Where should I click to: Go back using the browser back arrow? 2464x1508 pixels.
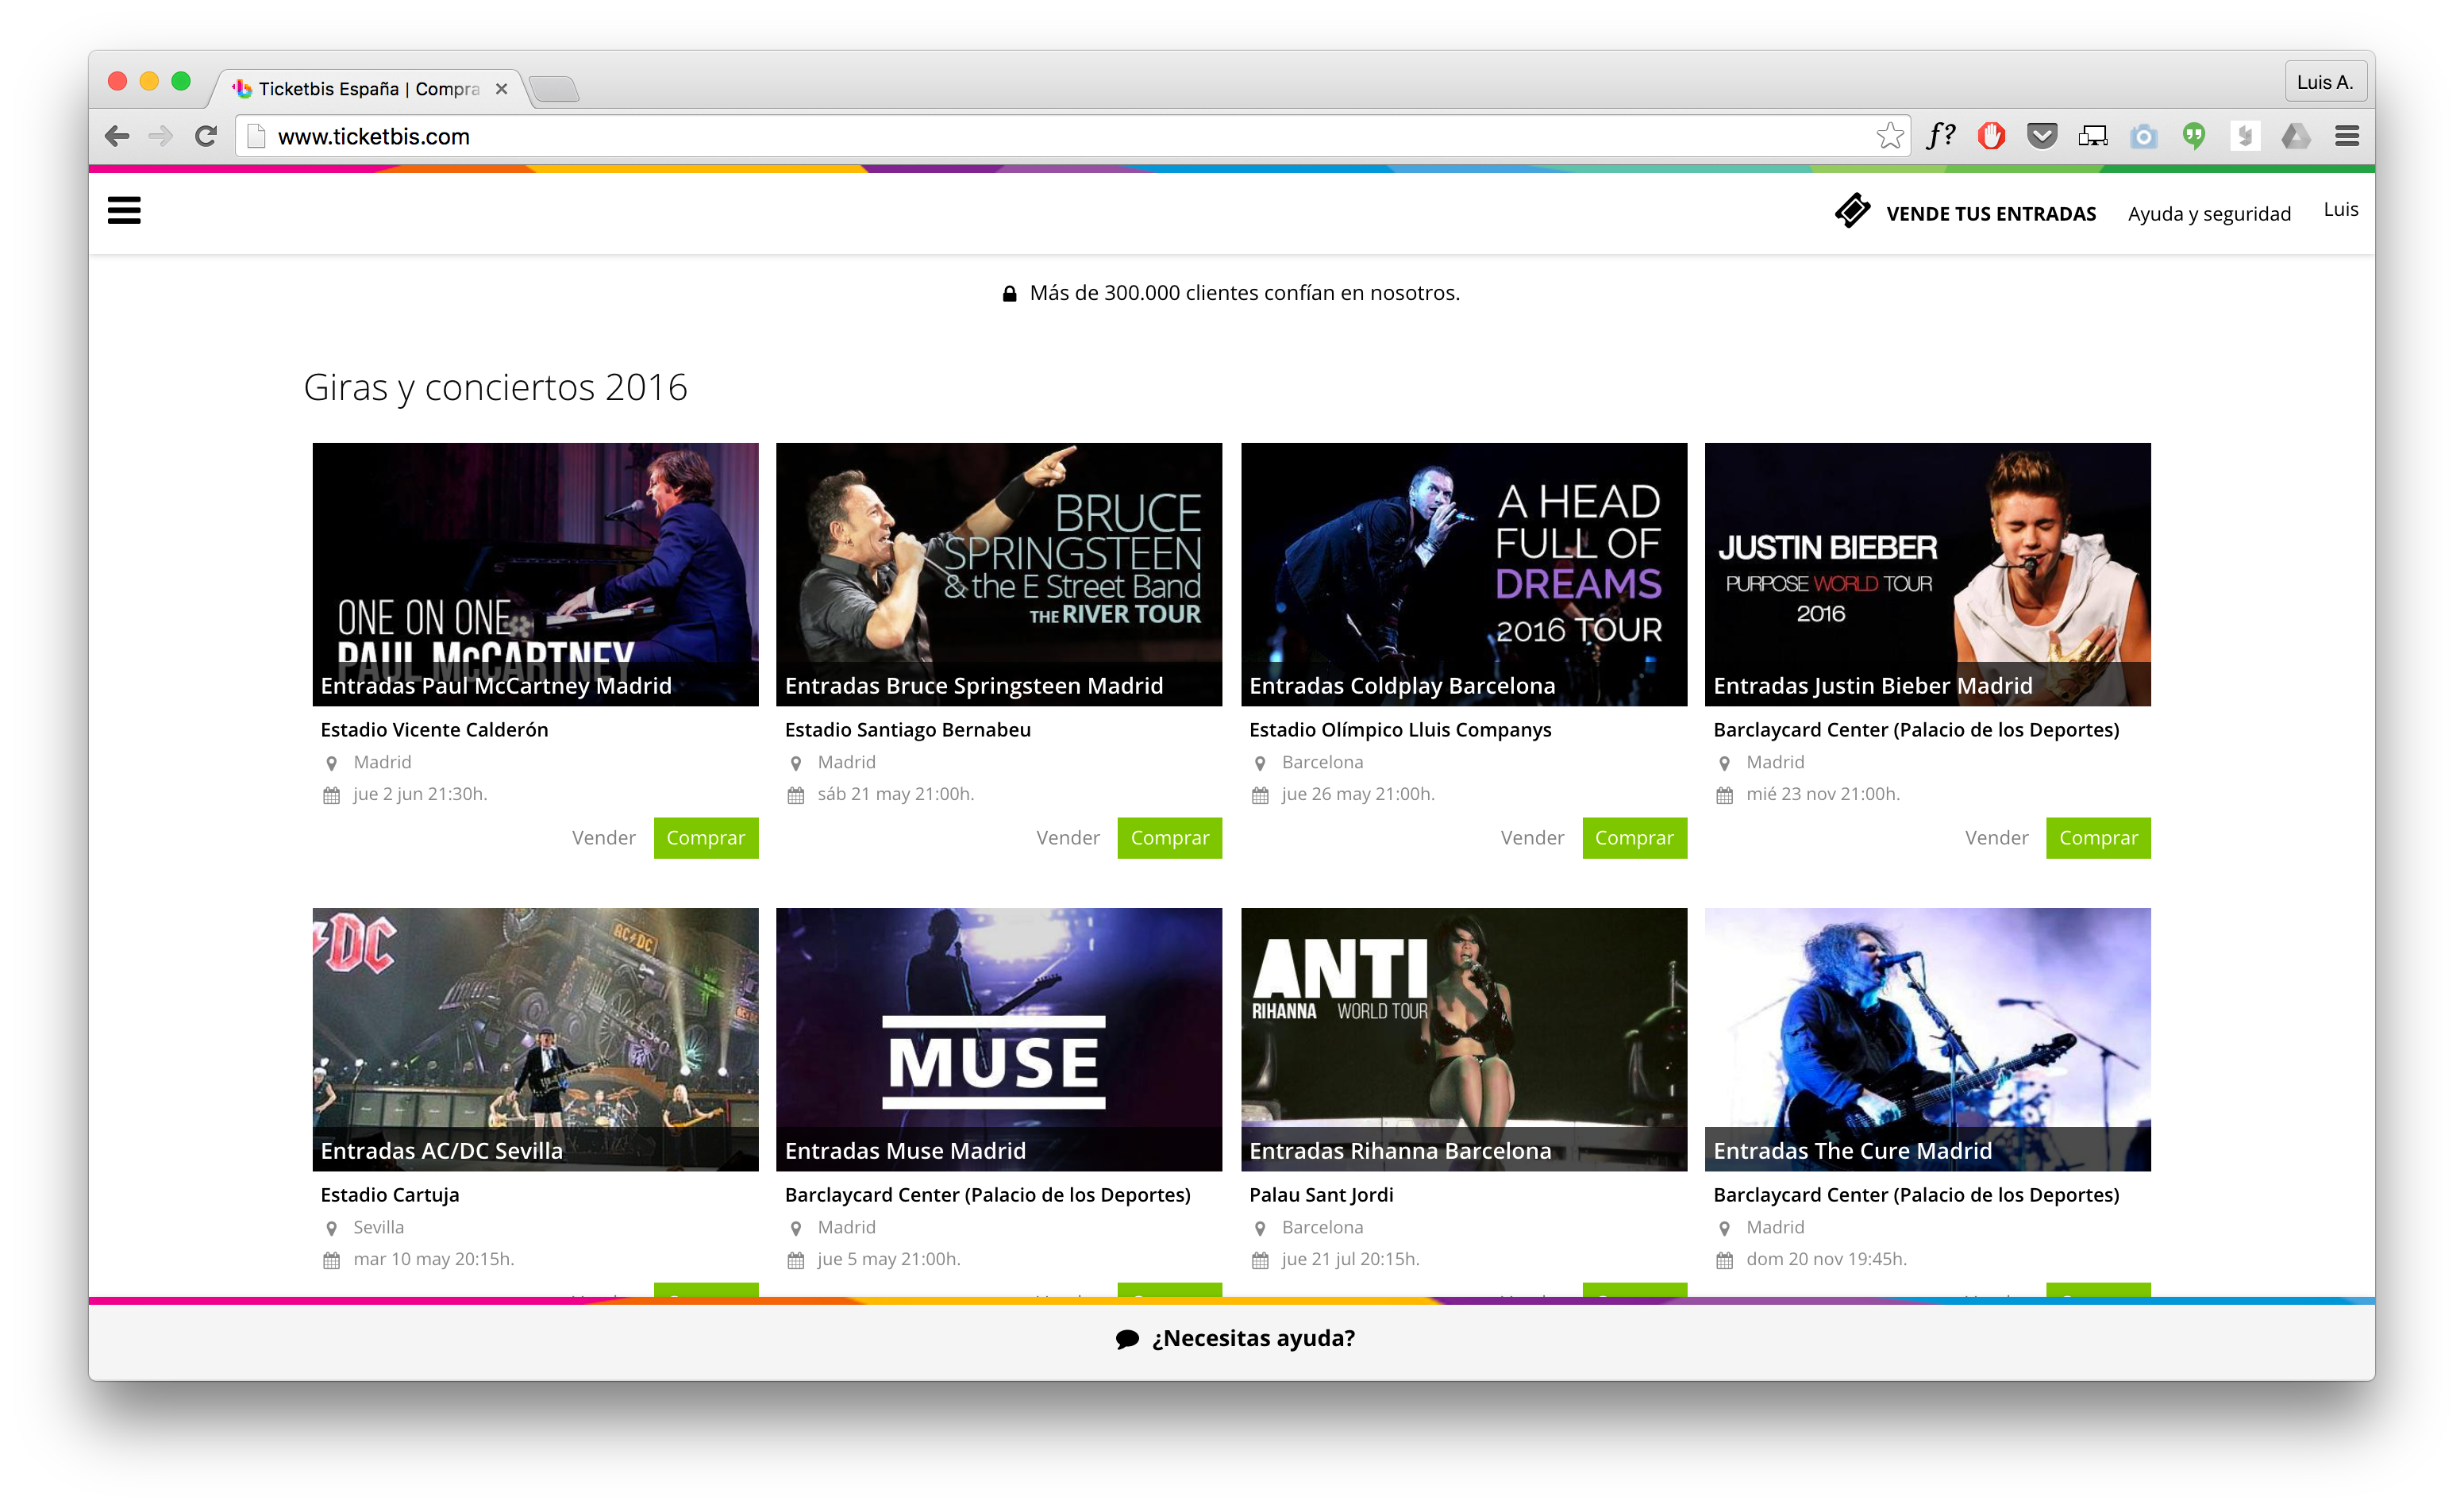point(118,136)
